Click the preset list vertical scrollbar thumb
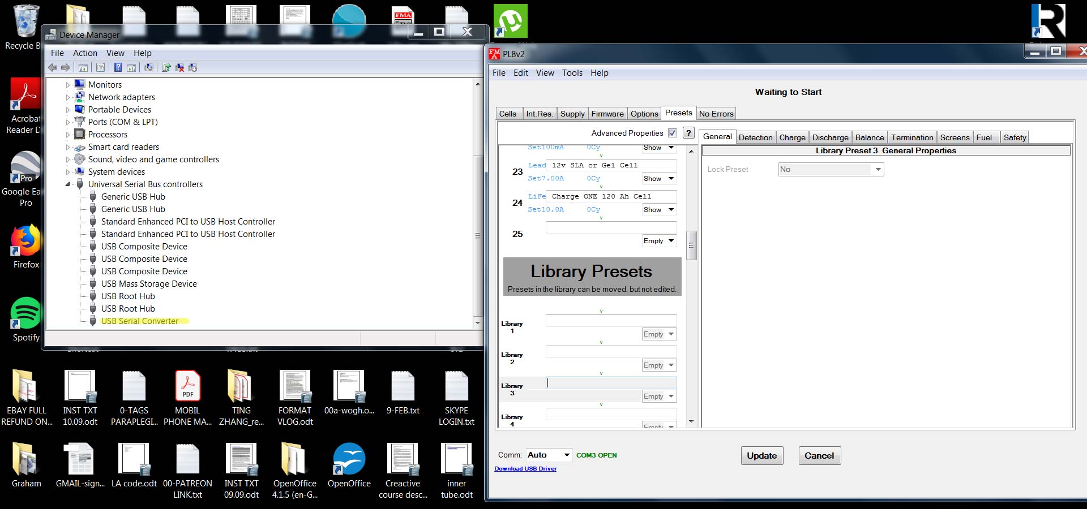This screenshot has height=509, width=1087. point(691,245)
